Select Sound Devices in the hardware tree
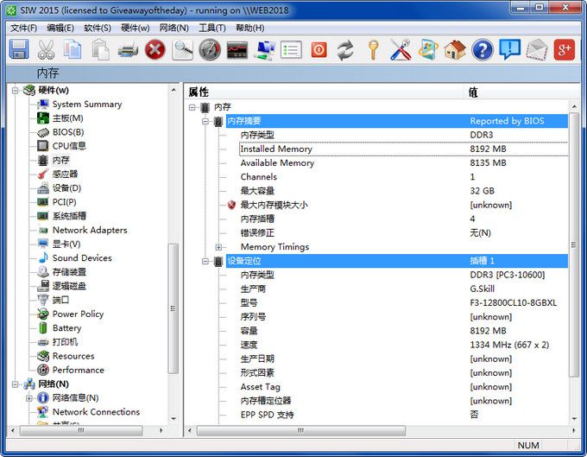This screenshot has width=587, height=457. click(x=81, y=258)
